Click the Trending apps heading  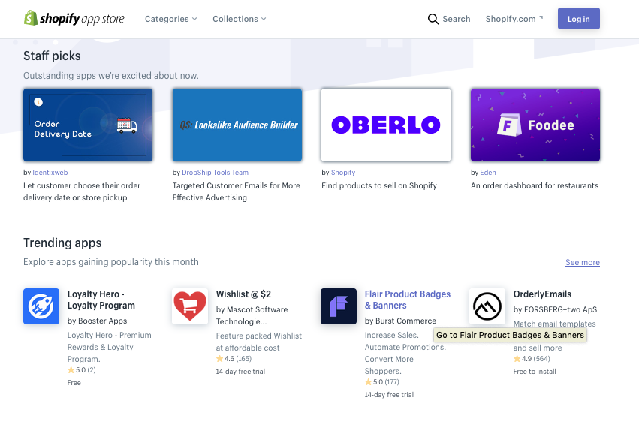[62, 243]
